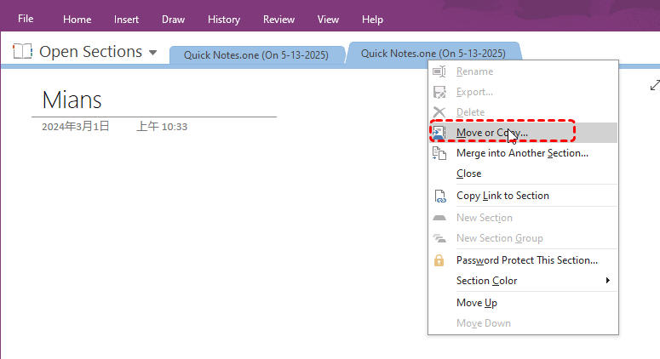Click the New Section icon

(439, 218)
